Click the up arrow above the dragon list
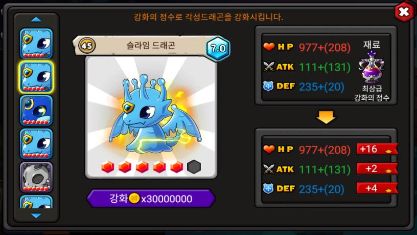This screenshot has height=235, width=417. point(36,19)
